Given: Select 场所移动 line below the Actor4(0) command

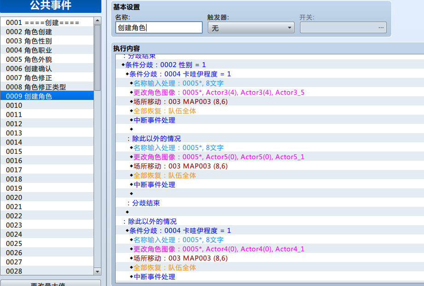Looking at the screenshot, I should click(270, 258).
